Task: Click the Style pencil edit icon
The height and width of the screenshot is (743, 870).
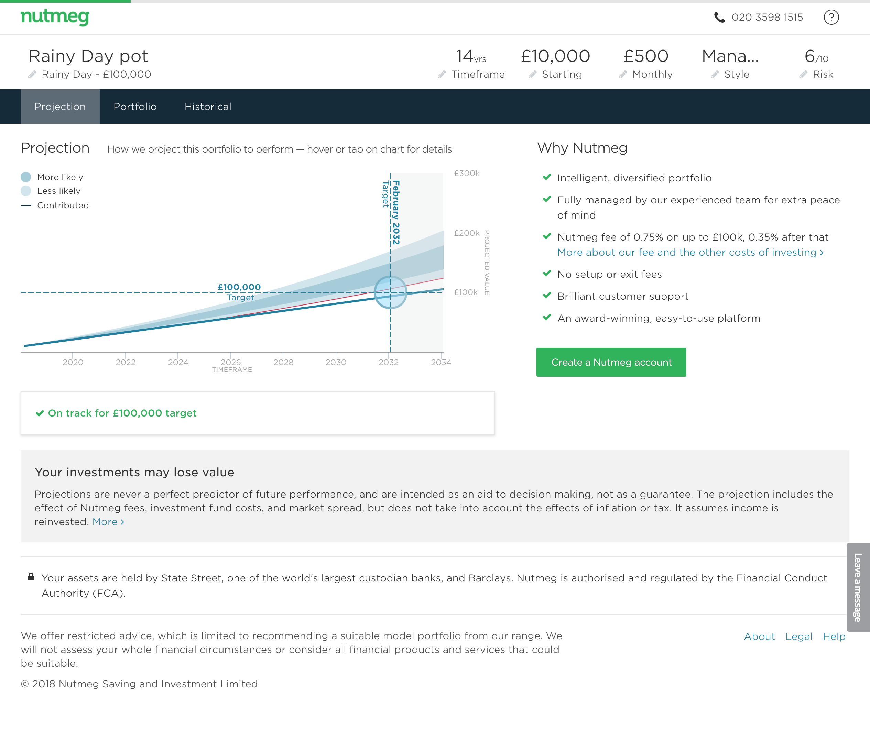Action: pos(714,74)
